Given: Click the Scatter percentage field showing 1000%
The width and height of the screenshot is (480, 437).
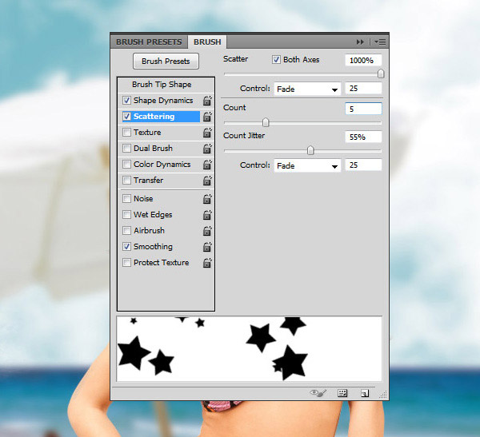Looking at the screenshot, I should click(363, 60).
